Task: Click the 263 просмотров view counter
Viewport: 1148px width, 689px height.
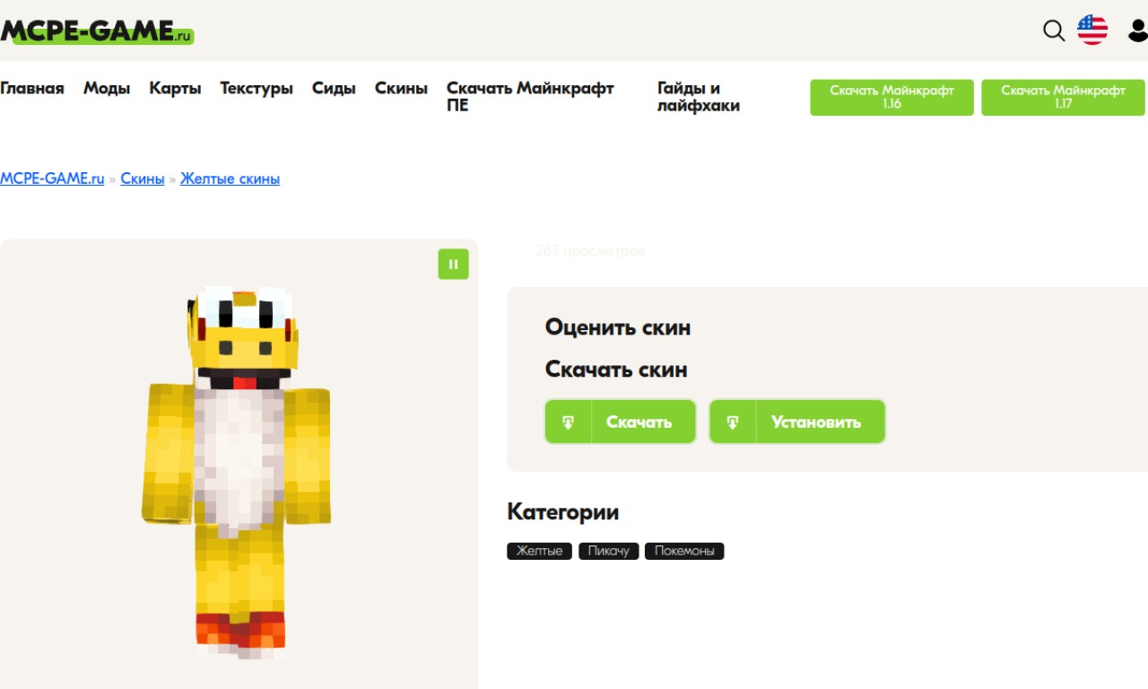Action: click(590, 250)
